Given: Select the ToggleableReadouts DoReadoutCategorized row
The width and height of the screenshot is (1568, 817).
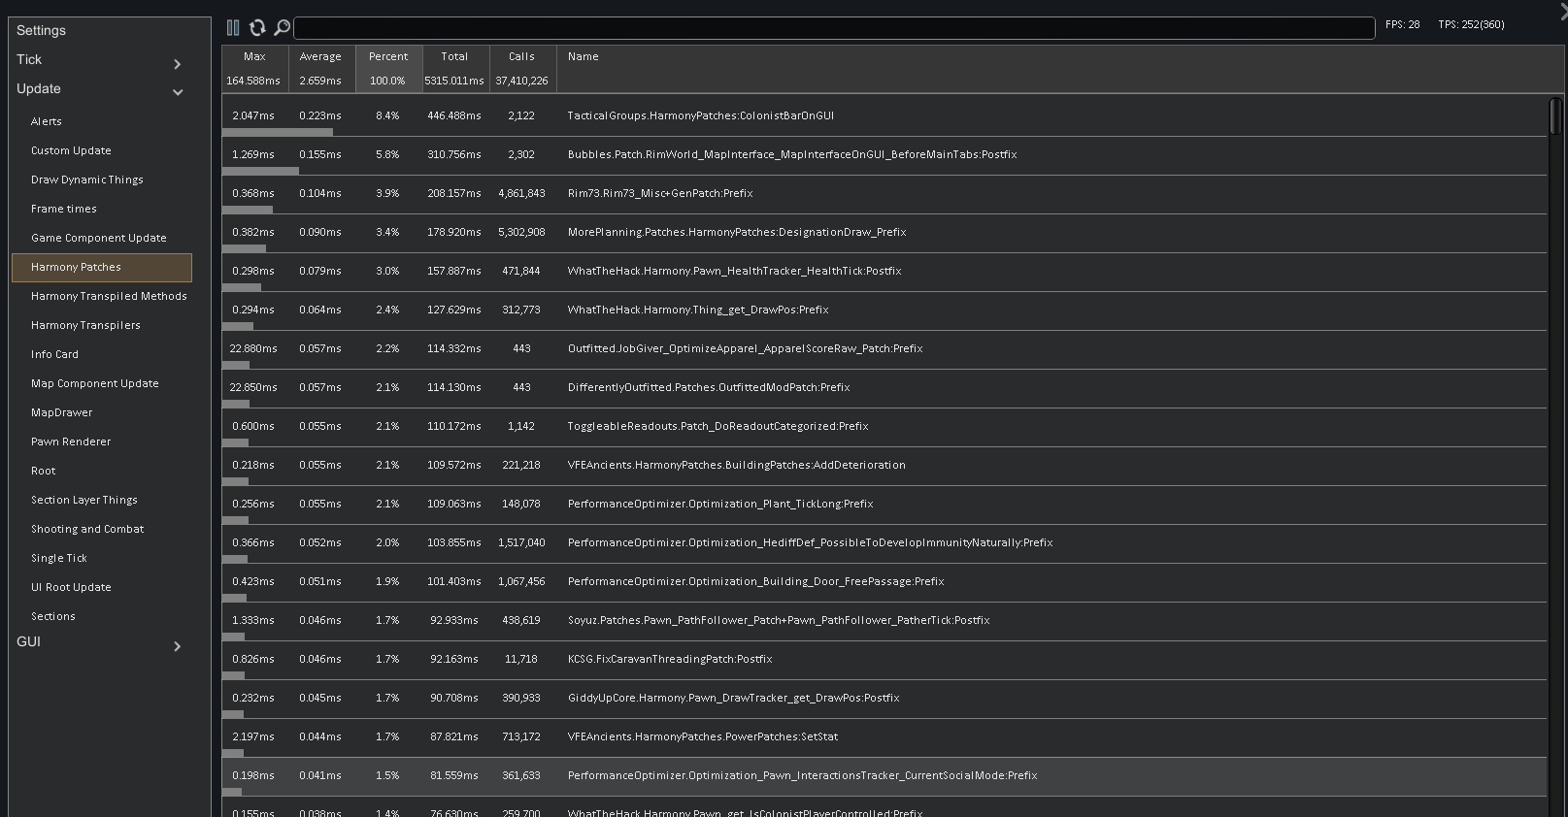Looking at the screenshot, I should tap(884, 427).
